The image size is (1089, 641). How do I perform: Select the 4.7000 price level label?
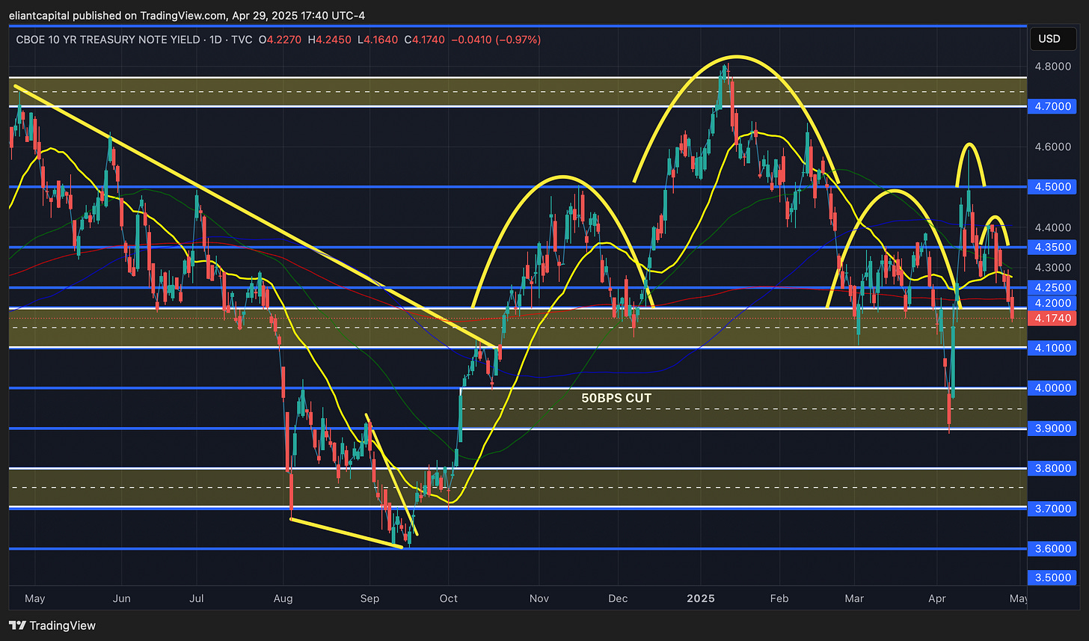pyautogui.click(x=1054, y=106)
